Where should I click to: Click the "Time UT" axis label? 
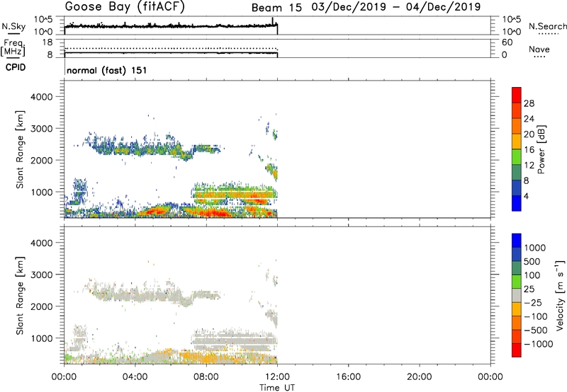277,388
